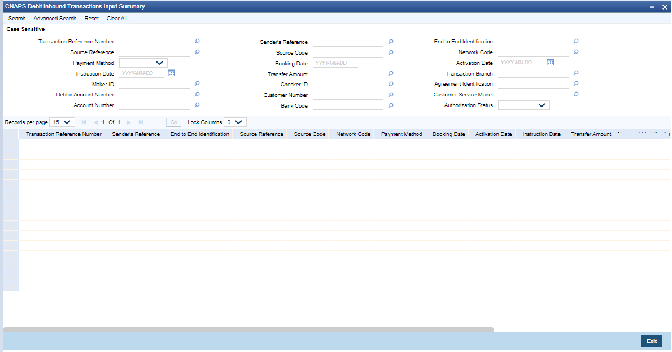Focus the Instruction Date input field
This screenshot has height=352, width=672.
[x=142, y=74]
